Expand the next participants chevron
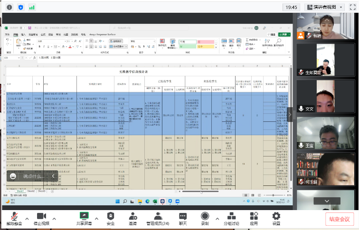 (327, 201)
